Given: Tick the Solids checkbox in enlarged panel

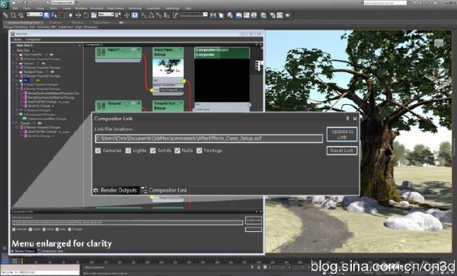Looking at the screenshot, I should (153, 151).
